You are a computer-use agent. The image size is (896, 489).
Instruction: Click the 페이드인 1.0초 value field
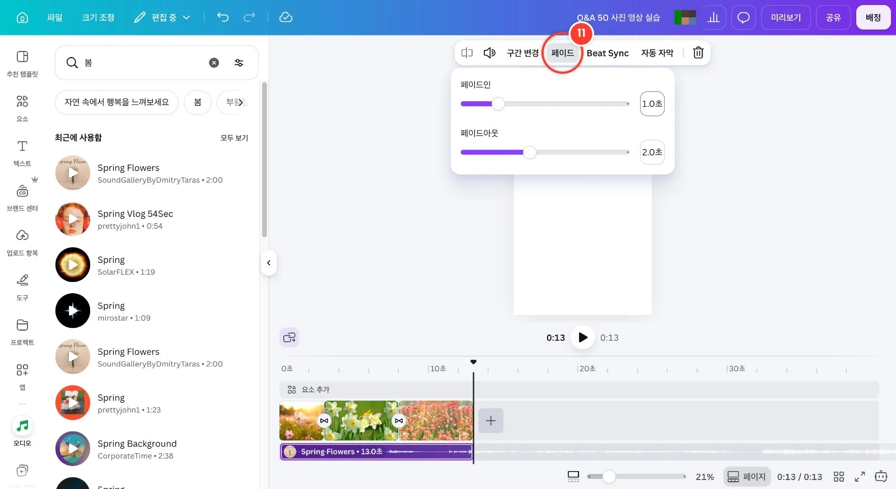tap(652, 104)
